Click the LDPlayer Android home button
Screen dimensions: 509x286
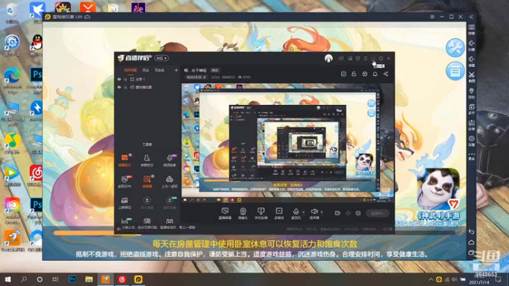coord(471,242)
